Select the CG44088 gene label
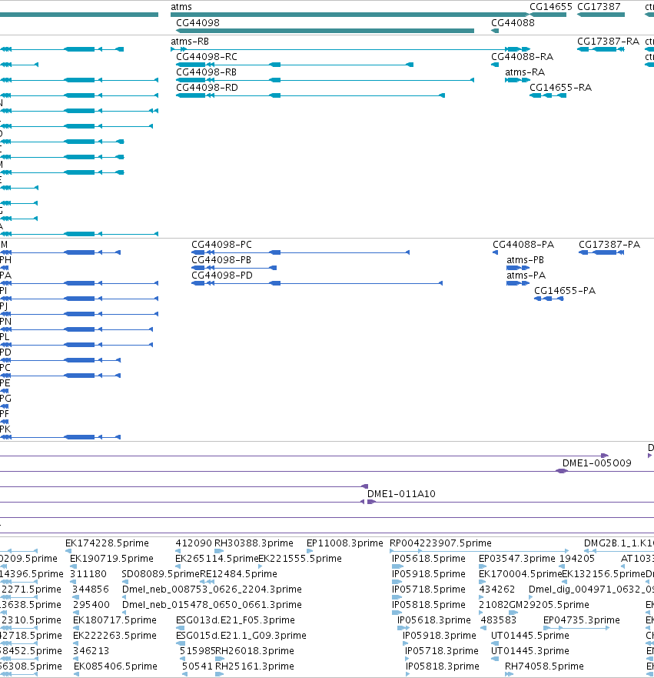 tap(513, 23)
